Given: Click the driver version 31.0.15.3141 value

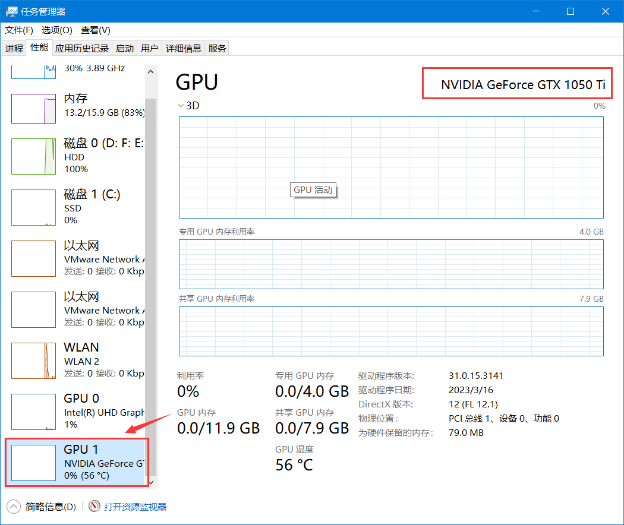Looking at the screenshot, I should (476, 375).
